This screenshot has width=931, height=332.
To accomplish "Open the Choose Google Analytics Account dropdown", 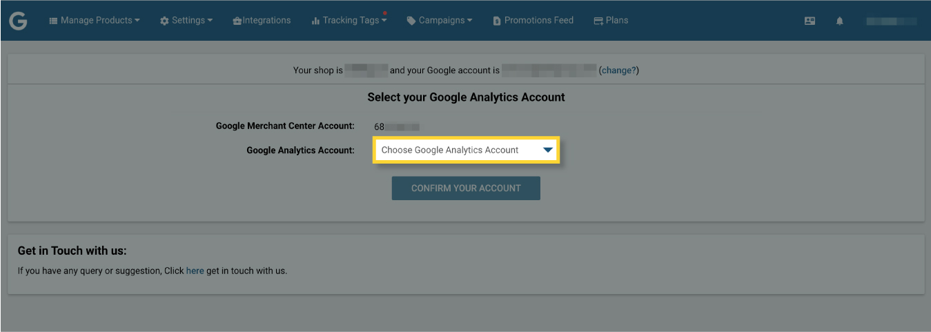I will tap(467, 150).
